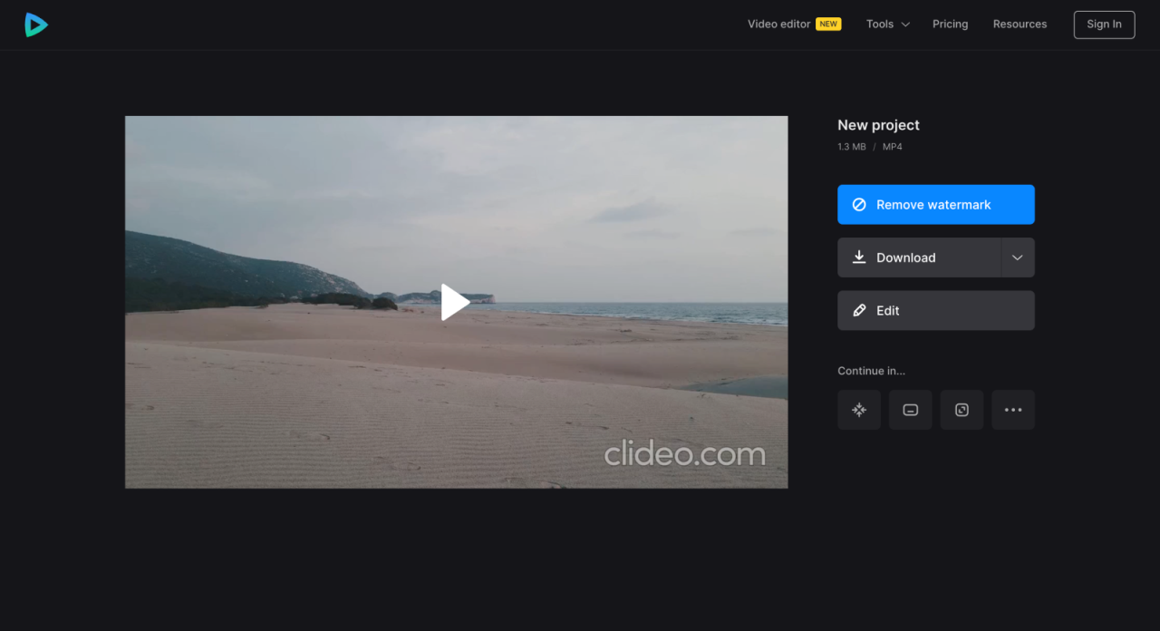The width and height of the screenshot is (1160, 631).
Task: Click the pencil icon on the Edit button
Action: (860, 310)
